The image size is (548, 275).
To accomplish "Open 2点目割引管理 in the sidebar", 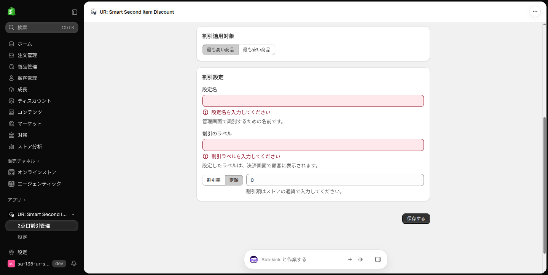I will tap(42, 226).
